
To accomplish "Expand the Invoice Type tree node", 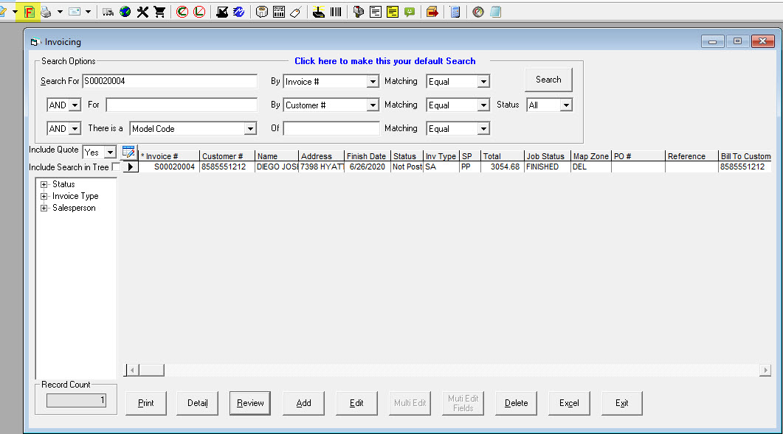I will click(x=44, y=196).
